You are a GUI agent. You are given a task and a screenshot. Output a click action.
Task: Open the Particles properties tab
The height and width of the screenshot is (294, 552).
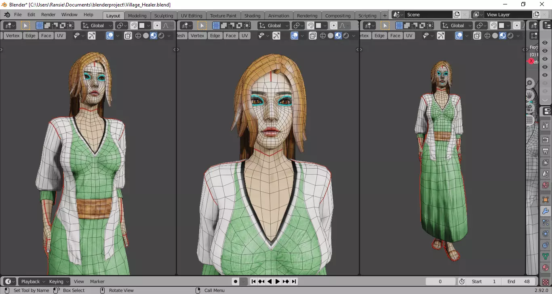click(x=546, y=222)
